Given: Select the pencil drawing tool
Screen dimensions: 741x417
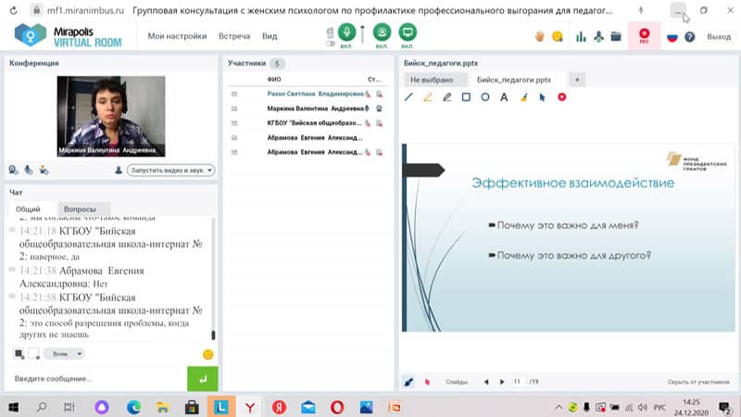Looking at the screenshot, I should click(x=446, y=97).
